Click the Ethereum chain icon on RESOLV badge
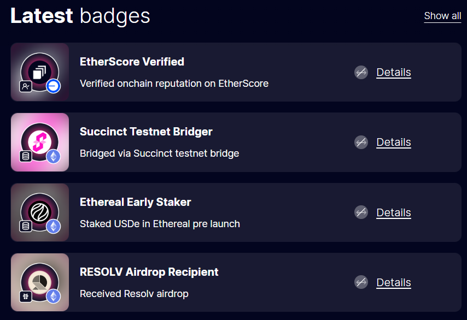467x320 pixels. pos(53,297)
